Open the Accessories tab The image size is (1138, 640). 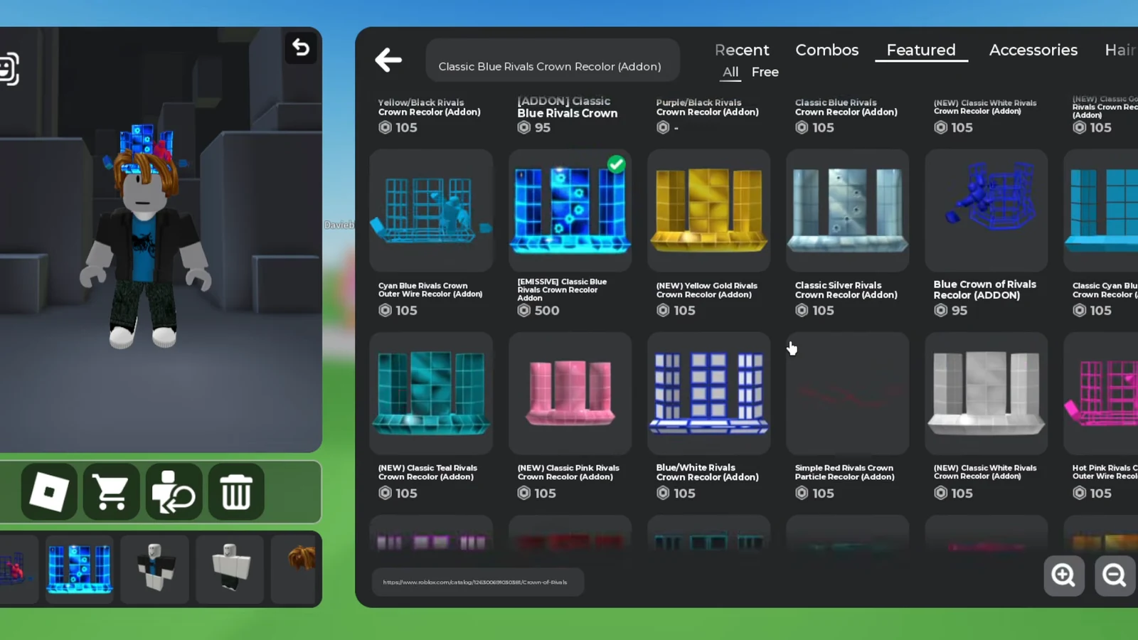click(x=1033, y=50)
